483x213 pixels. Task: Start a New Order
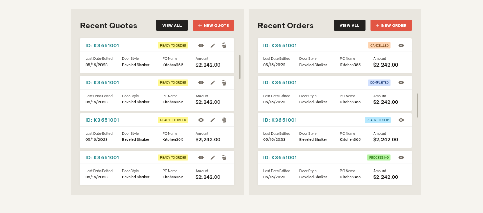coord(391,25)
